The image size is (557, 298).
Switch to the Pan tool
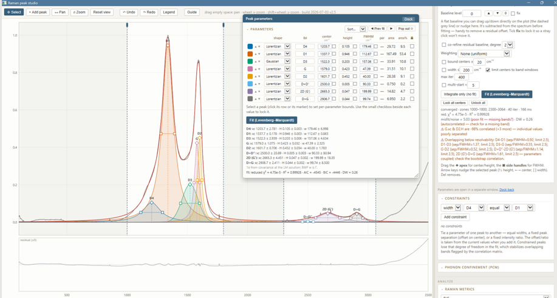point(60,12)
